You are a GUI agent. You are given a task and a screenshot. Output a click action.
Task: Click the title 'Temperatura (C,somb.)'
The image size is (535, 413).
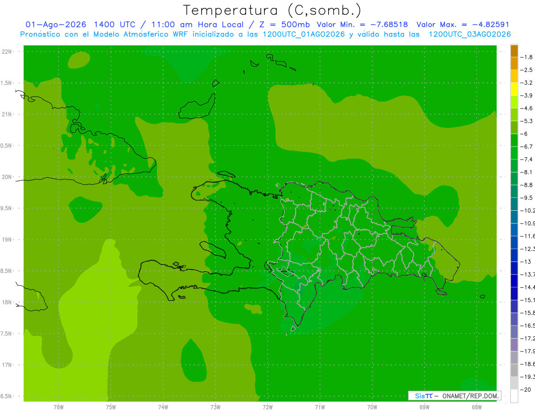[x=272, y=10]
